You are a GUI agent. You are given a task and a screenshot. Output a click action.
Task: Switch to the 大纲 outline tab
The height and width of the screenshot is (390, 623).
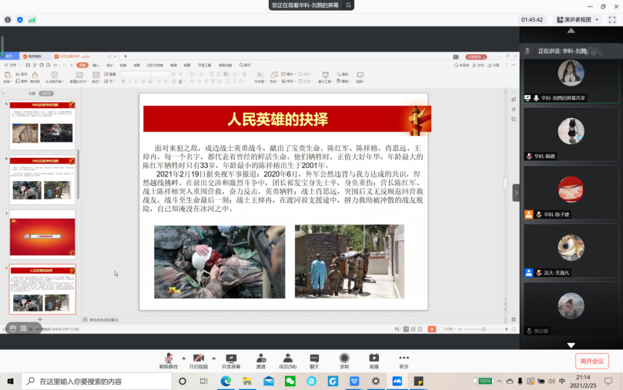pos(32,93)
